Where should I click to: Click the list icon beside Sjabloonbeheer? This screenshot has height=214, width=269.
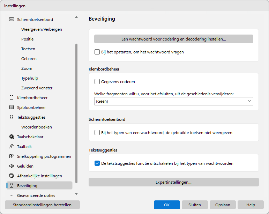pos(12,107)
